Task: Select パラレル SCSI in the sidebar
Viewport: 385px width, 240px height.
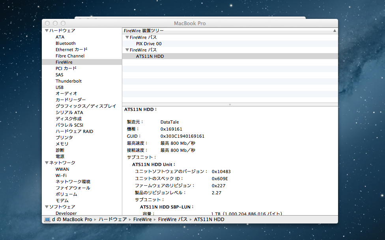Action: point(69,125)
